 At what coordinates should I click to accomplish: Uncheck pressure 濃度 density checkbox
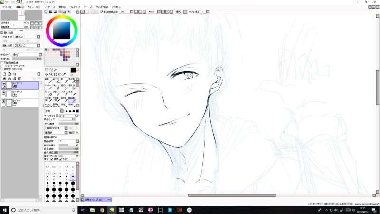tap(52, 159)
